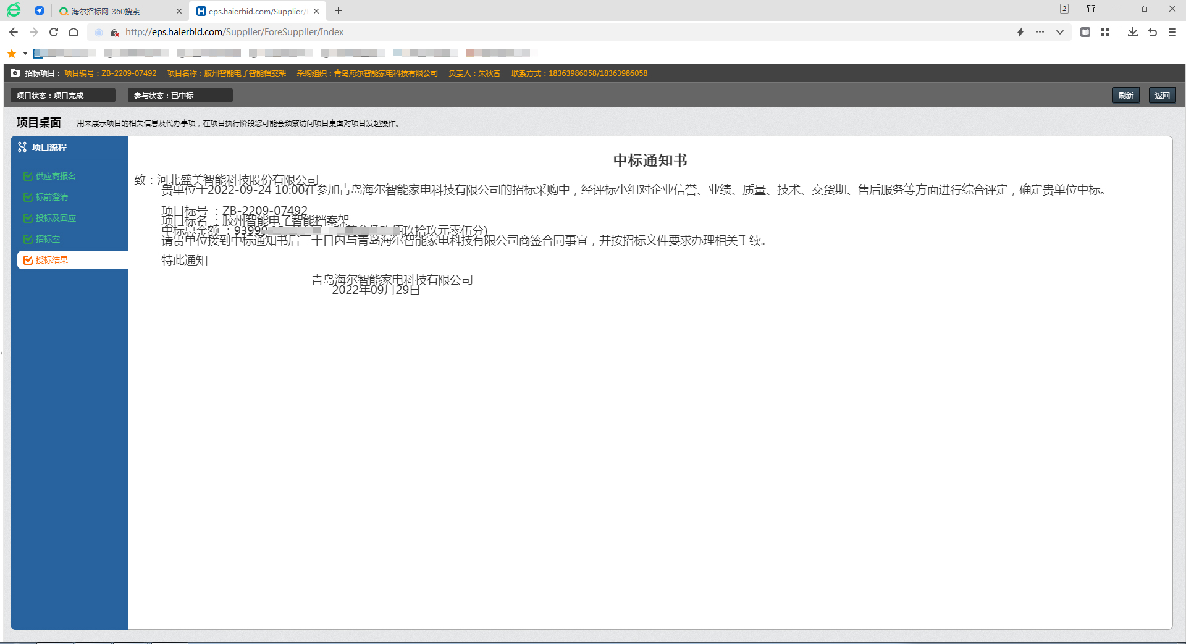
Task: Expand the favorites dropdown arrow
Action: (x=25, y=54)
